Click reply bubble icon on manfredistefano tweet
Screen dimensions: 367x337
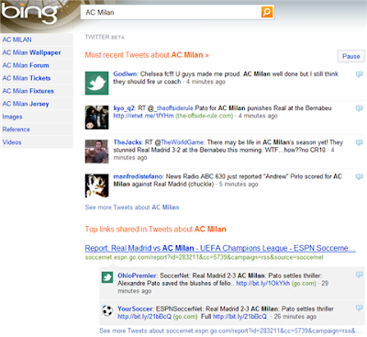coord(359,176)
